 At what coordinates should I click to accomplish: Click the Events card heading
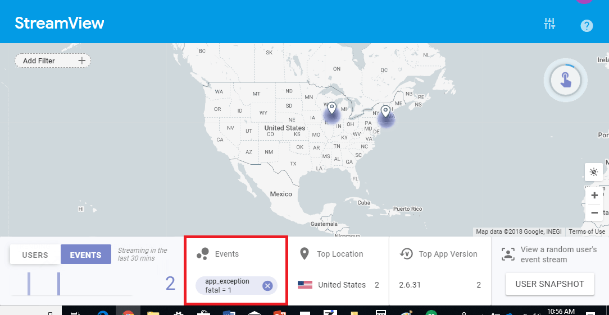tap(227, 254)
